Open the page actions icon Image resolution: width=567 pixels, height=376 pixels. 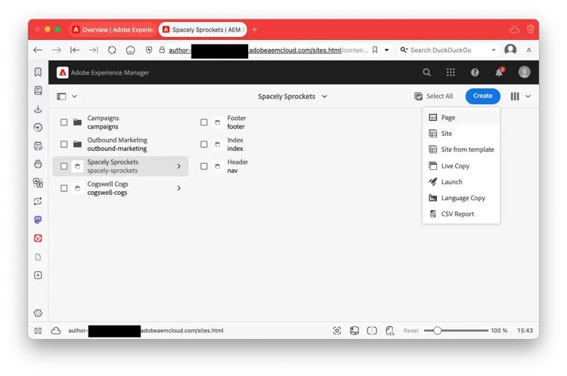[389, 331]
